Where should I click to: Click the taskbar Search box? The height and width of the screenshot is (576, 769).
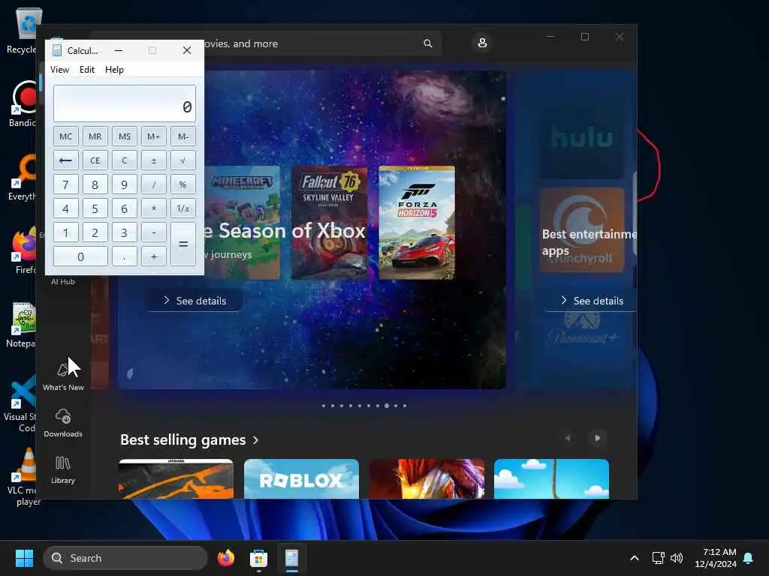(x=125, y=558)
